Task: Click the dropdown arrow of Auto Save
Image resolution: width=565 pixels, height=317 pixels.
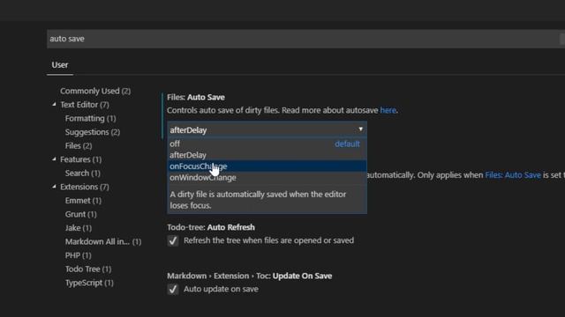Action: tap(360, 129)
